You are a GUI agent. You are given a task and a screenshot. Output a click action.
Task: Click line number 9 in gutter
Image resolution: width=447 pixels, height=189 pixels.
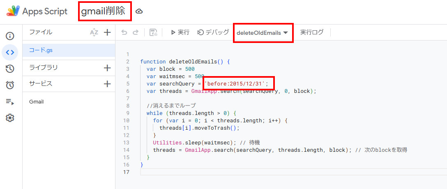click(x=127, y=113)
